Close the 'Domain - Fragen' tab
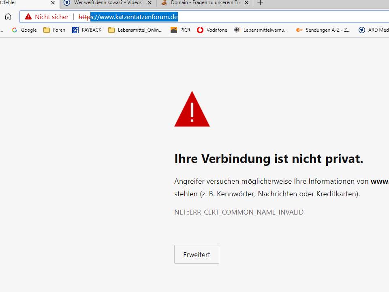This screenshot has width=389, height=292. click(246, 3)
